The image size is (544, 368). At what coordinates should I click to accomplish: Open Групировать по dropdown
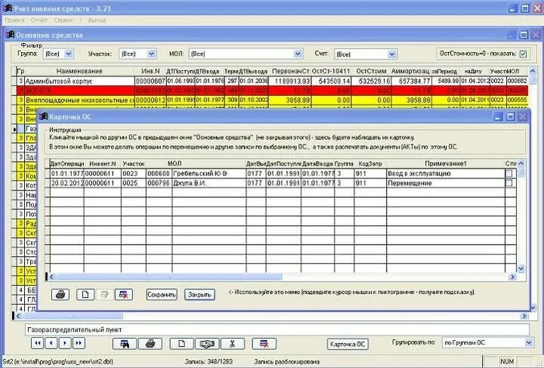529,342
